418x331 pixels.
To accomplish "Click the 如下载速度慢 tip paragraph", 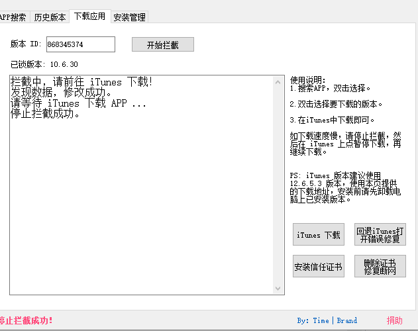I will coord(346,144).
